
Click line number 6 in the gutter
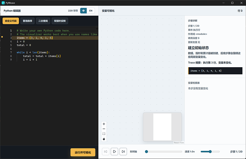(11, 49)
